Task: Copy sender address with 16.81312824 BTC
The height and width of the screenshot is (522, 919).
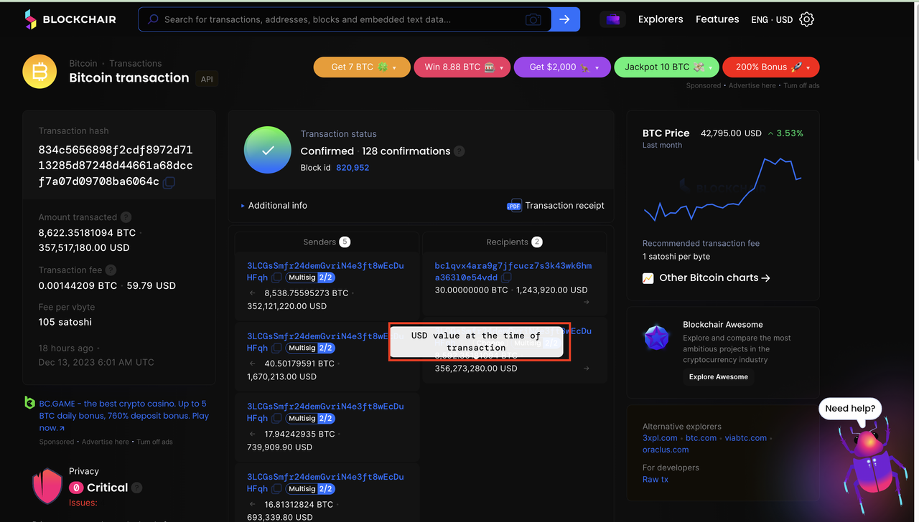Action: [x=276, y=488]
